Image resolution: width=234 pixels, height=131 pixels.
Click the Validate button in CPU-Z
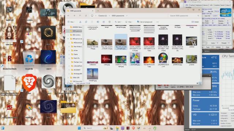click(x=218, y=47)
